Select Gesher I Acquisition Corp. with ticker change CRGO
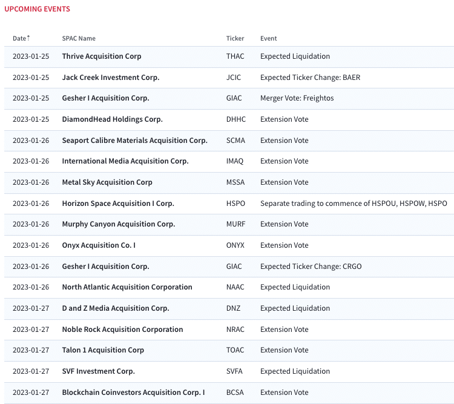Image resolution: width=454 pixels, height=404 pixels. [x=106, y=267]
